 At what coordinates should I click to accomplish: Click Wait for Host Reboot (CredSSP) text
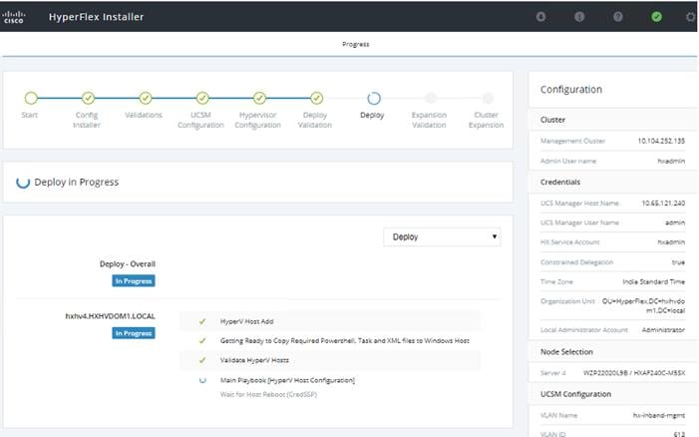tap(268, 395)
